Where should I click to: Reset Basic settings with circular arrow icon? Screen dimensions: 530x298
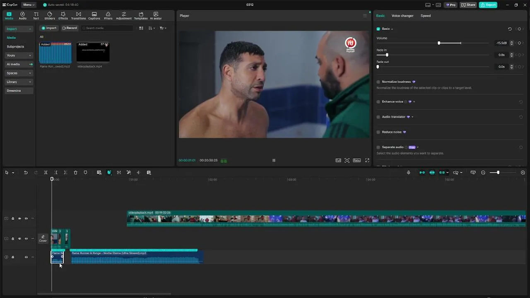(510, 29)
